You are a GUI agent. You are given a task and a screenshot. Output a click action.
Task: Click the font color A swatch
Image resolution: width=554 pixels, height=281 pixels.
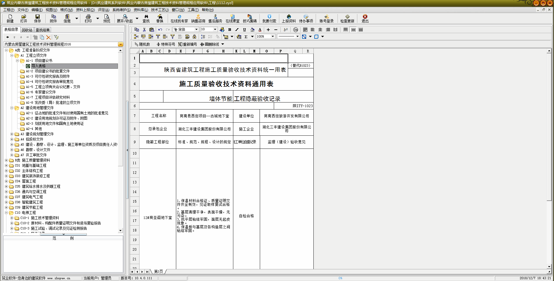coord(260,30)
